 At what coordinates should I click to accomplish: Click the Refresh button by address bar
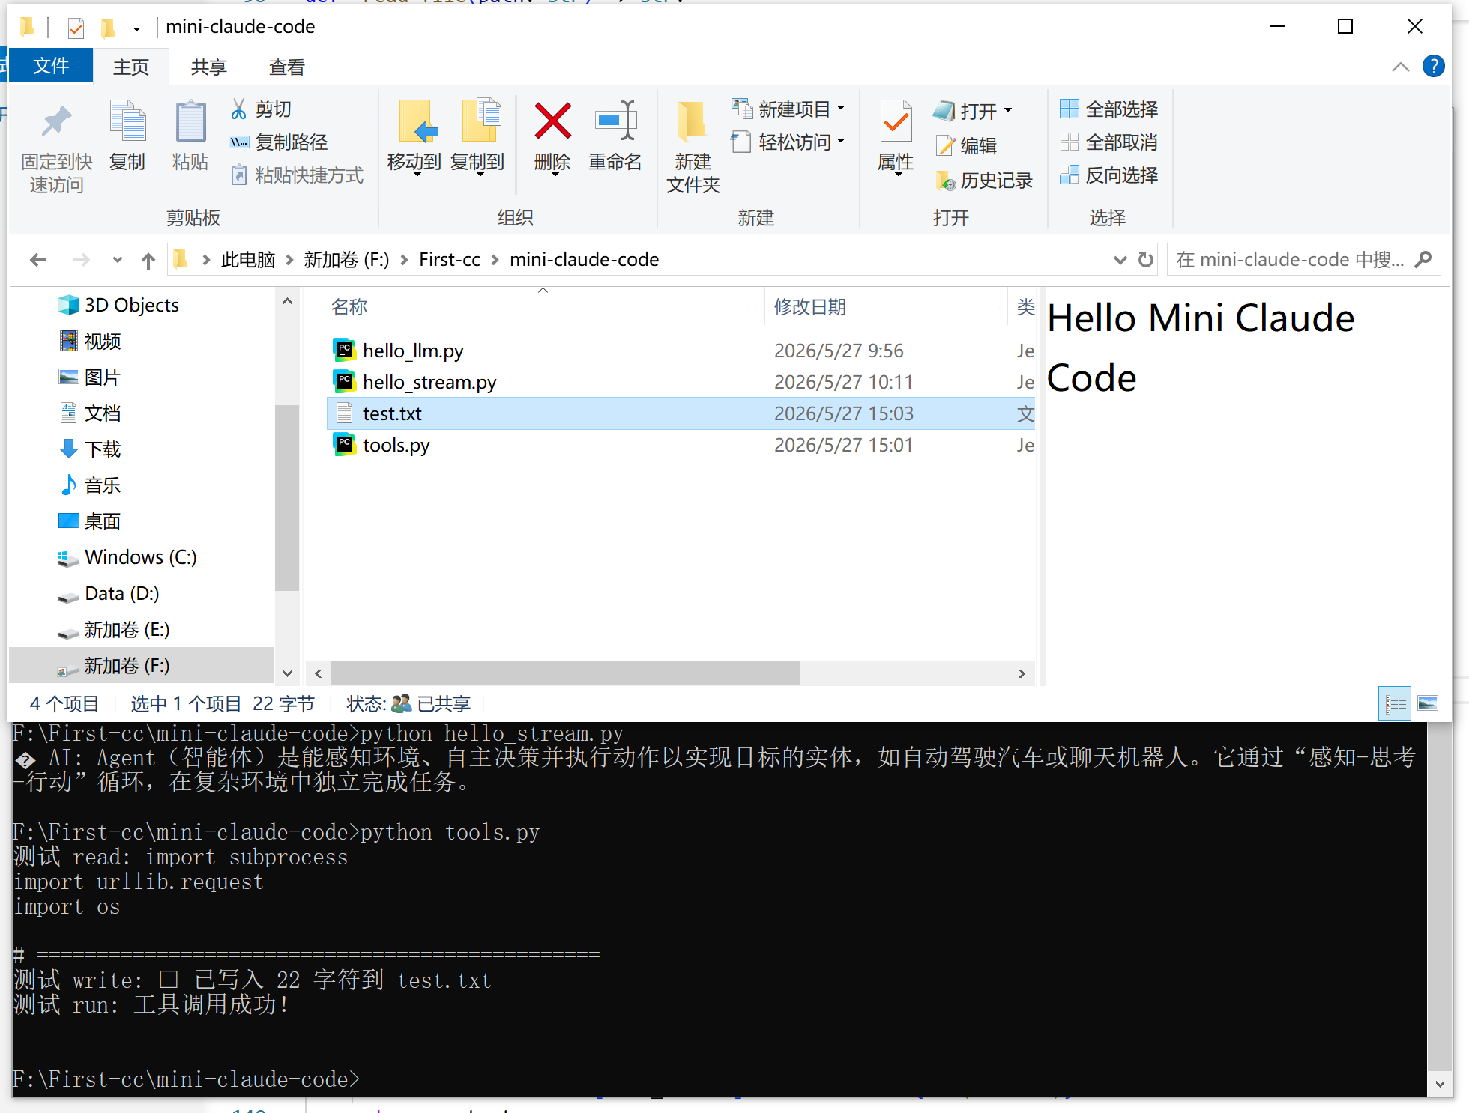click(1145, 260)
